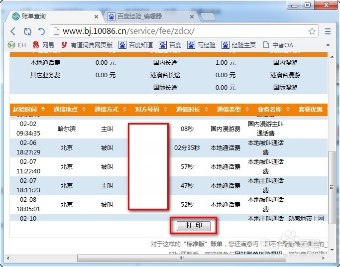Click the 套餐优惠 column header
340x267 pixels.
pos(311,109)
